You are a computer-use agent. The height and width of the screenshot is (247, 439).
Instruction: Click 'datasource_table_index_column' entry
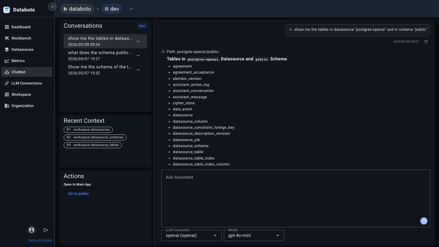[x=201, y=164]
